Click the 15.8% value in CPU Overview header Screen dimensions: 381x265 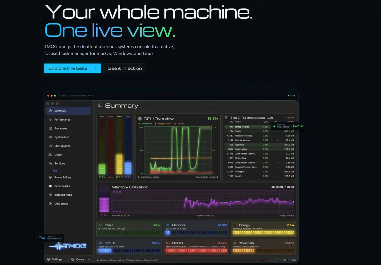(x=213, y=118)
